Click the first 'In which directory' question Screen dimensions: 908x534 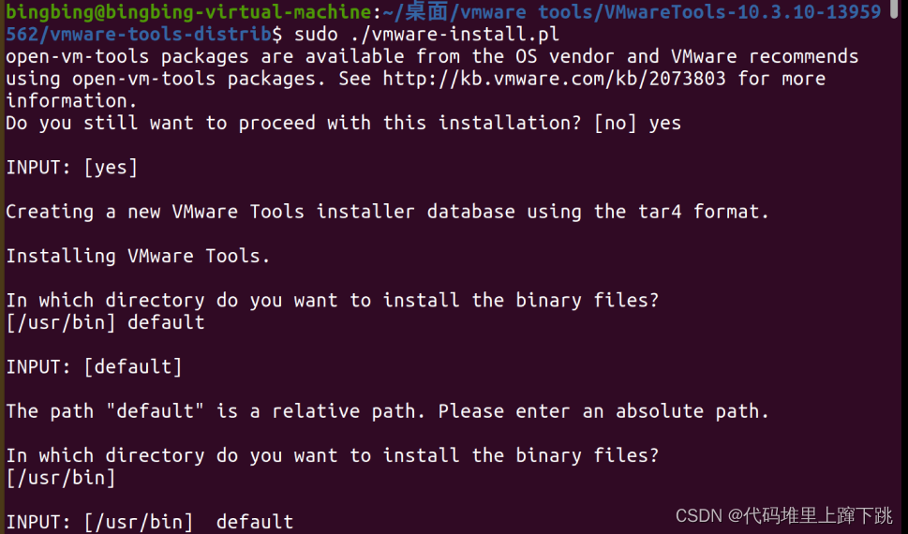tap(333, 301)
